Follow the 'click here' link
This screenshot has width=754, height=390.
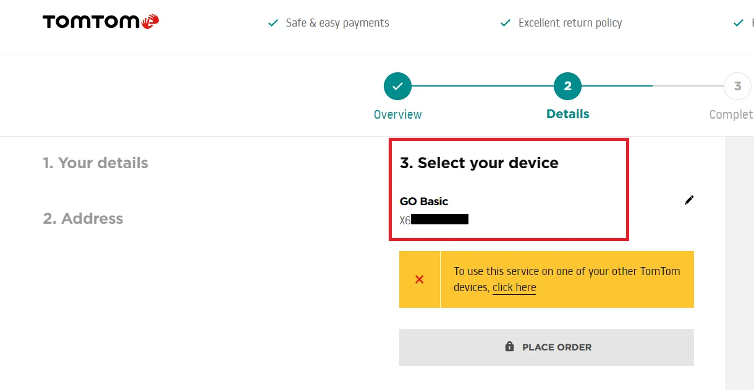coord(514,287)
